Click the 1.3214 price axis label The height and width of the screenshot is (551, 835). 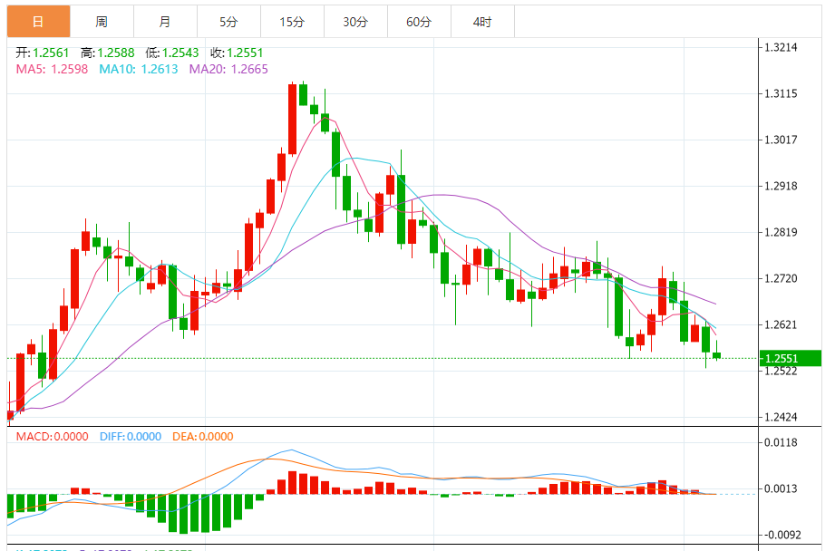tap(781, 47)
